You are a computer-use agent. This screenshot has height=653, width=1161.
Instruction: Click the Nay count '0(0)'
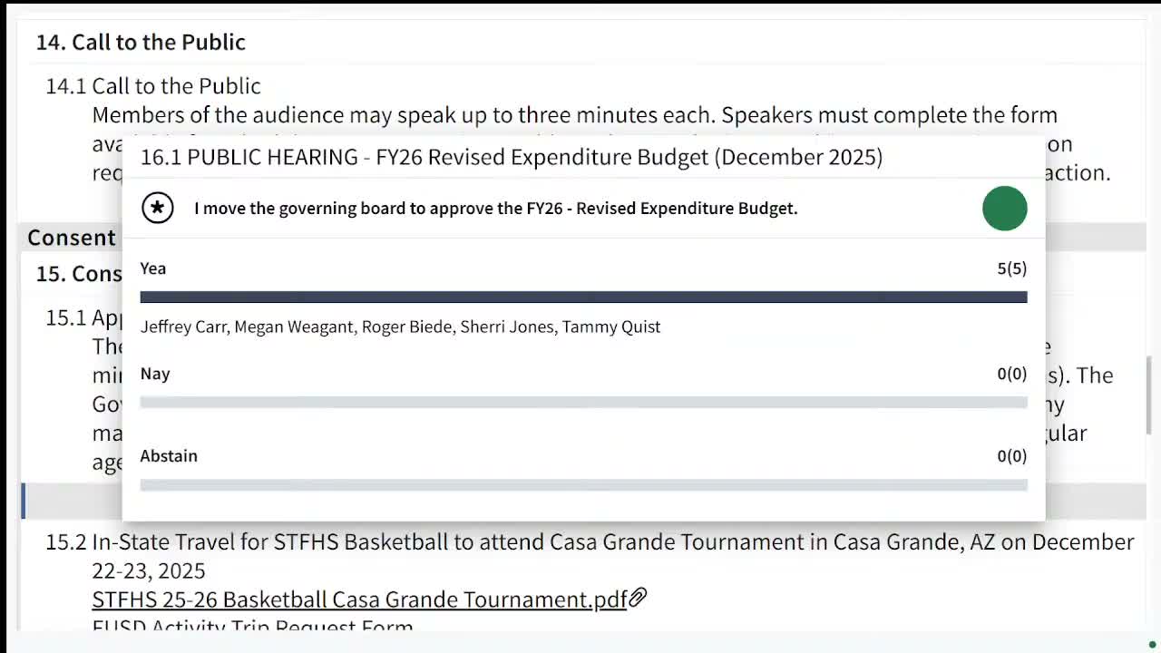(1012, 374)
